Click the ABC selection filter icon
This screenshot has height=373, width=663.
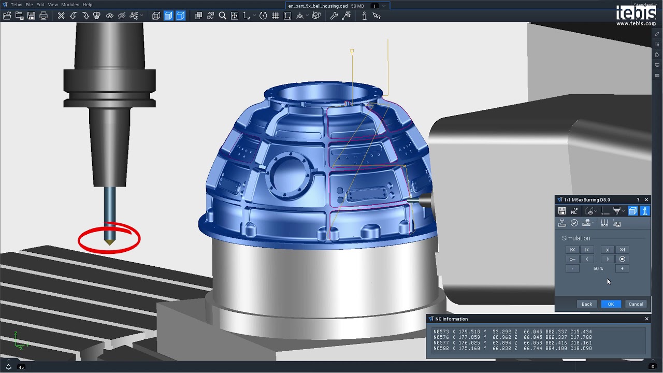click(x=134, y=16)
